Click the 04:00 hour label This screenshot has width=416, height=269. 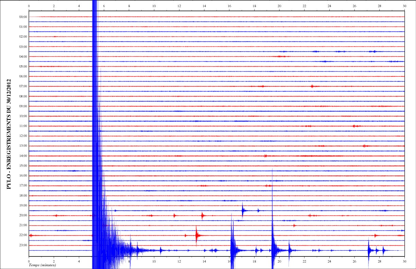pyautogui.click(x=23, y=56)
